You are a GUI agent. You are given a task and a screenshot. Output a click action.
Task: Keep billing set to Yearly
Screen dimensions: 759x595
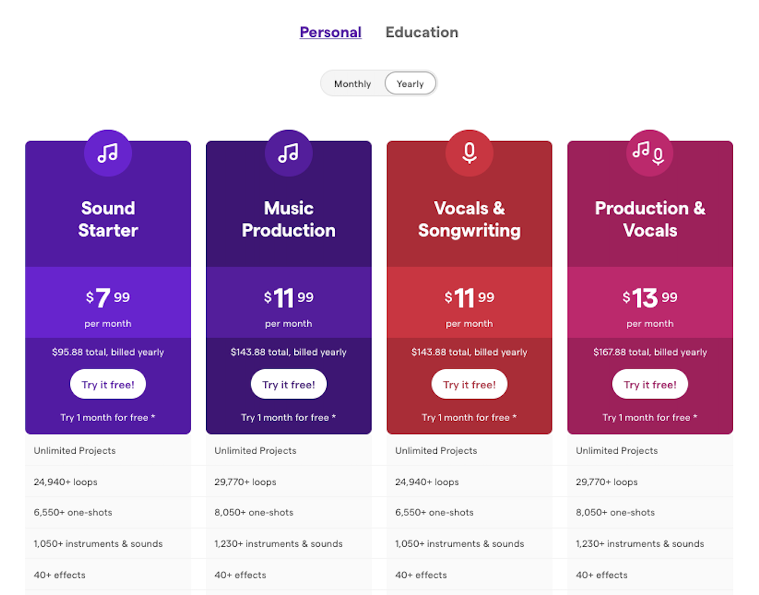(x=410, y=83)
